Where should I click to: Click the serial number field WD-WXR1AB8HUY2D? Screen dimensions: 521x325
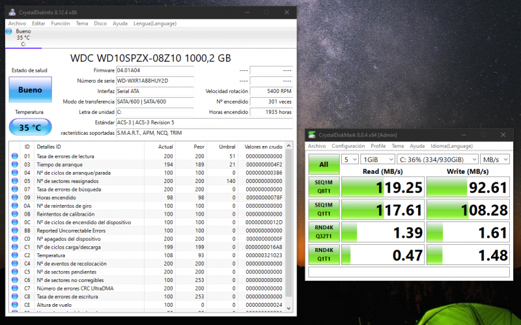coord(155,81)
